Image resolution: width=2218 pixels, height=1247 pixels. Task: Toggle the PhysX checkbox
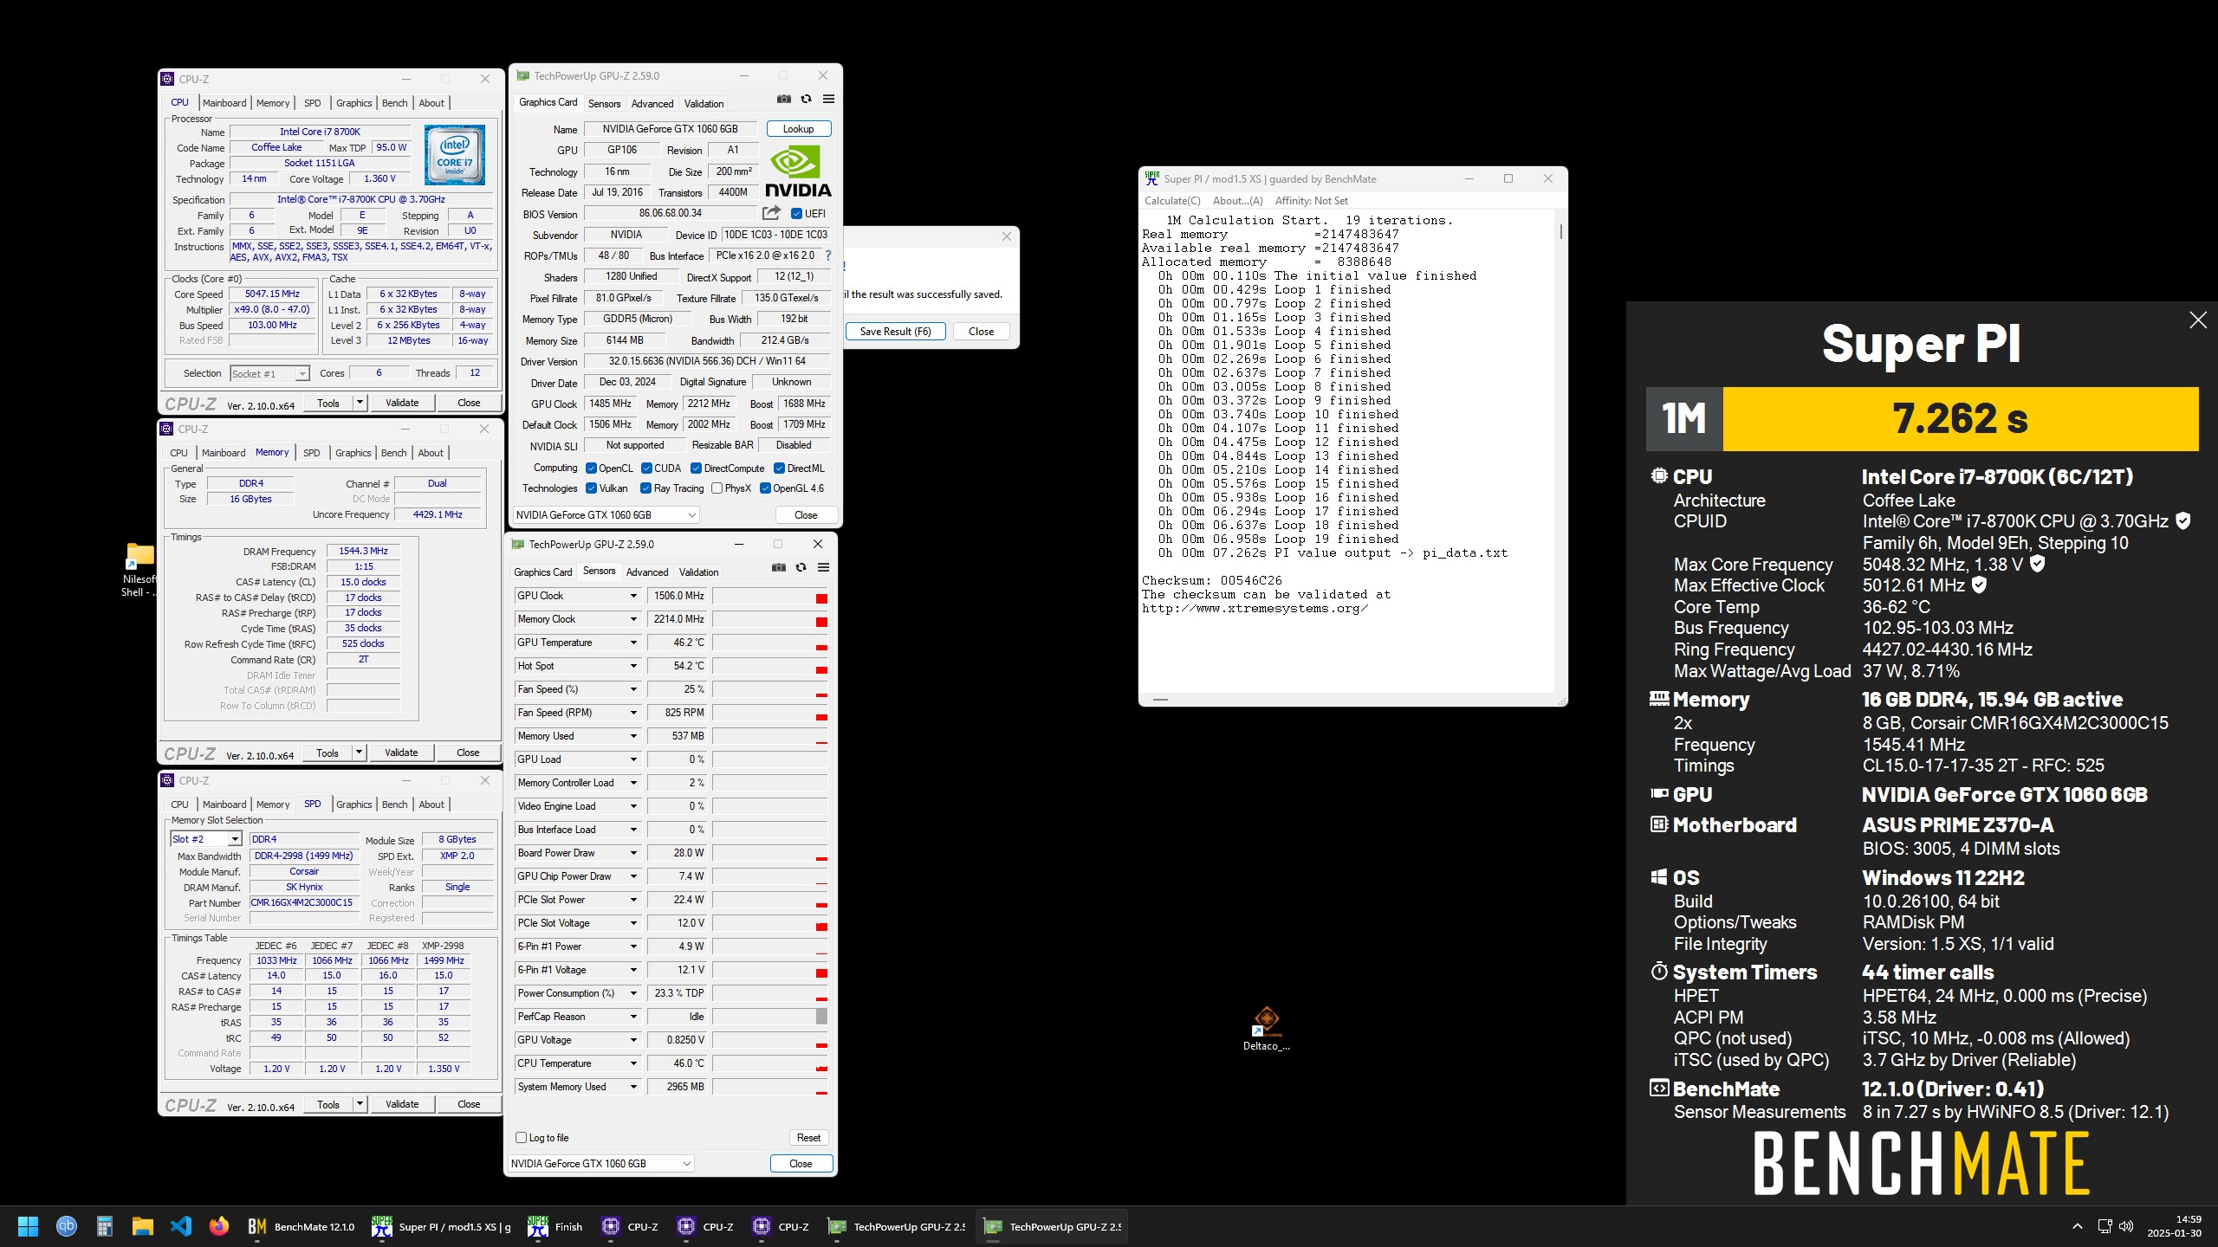tap(717, 488)
